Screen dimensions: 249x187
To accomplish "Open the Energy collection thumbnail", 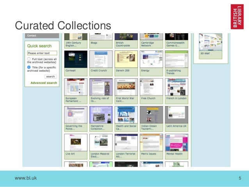I will pos(151,59).
